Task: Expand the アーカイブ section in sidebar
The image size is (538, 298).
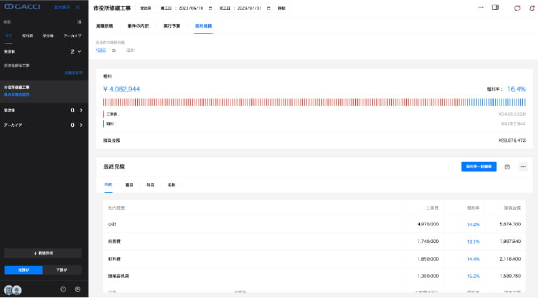Action: [x=80, y=125]
